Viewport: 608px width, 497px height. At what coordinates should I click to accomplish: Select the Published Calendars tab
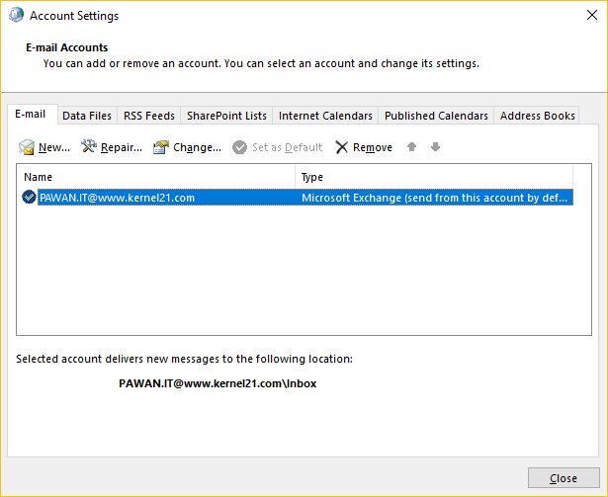tap(436, 116)
